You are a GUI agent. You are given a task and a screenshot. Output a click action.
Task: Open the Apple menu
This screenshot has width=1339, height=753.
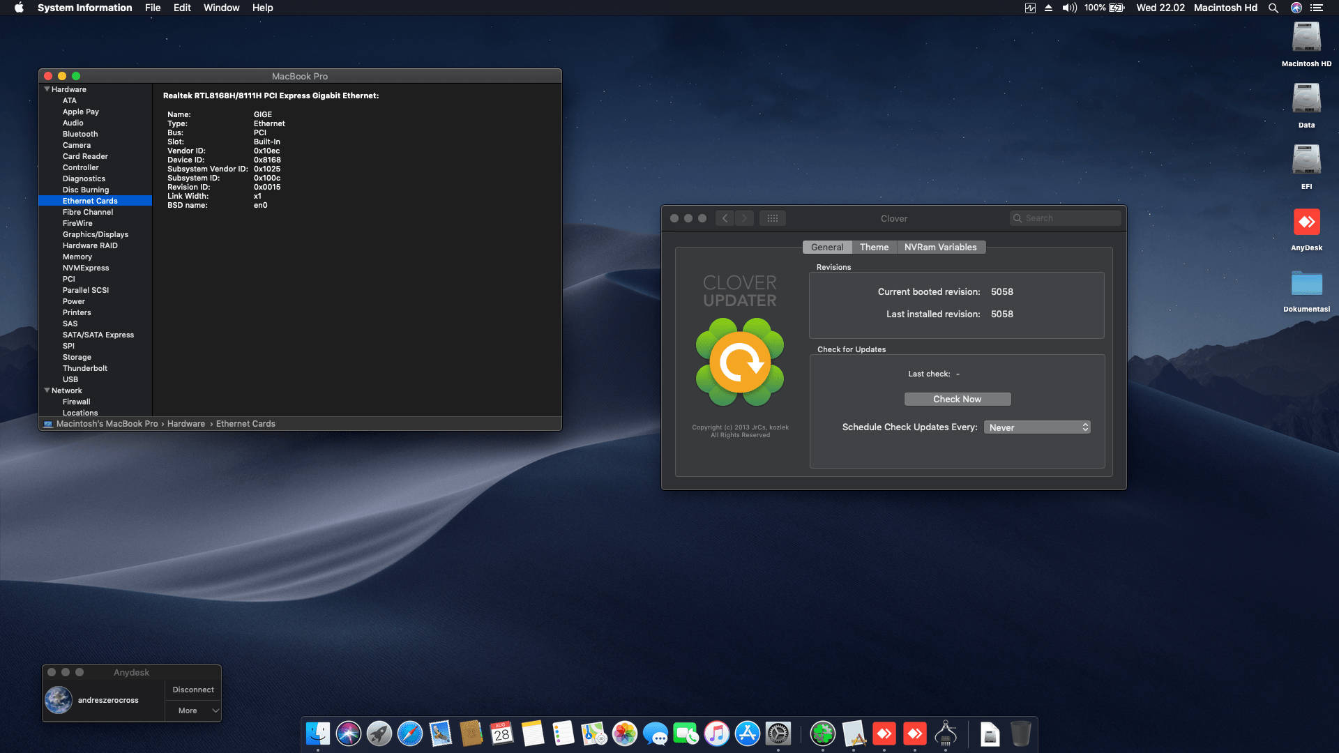click(19, 8)
